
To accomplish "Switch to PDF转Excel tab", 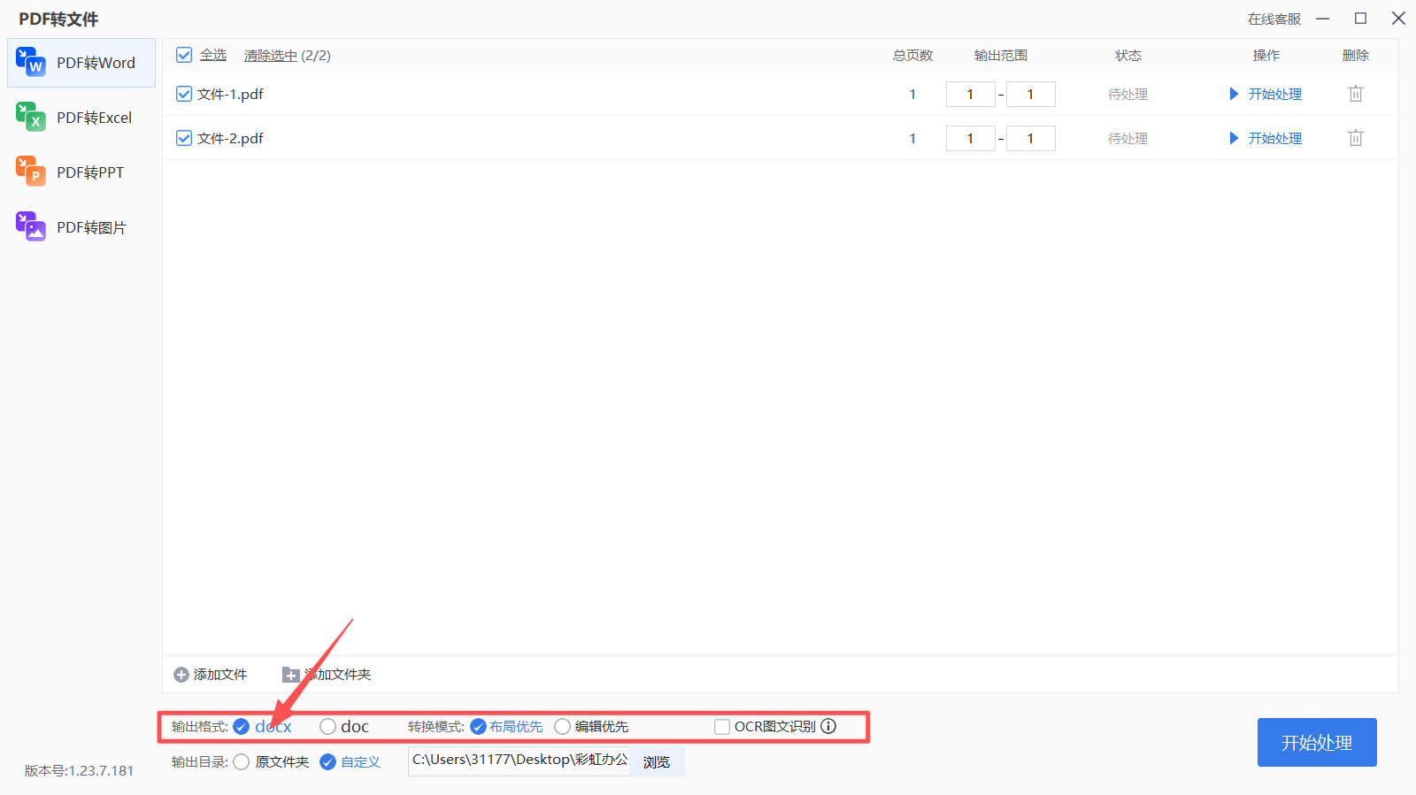I will click(x=81, y=118).
